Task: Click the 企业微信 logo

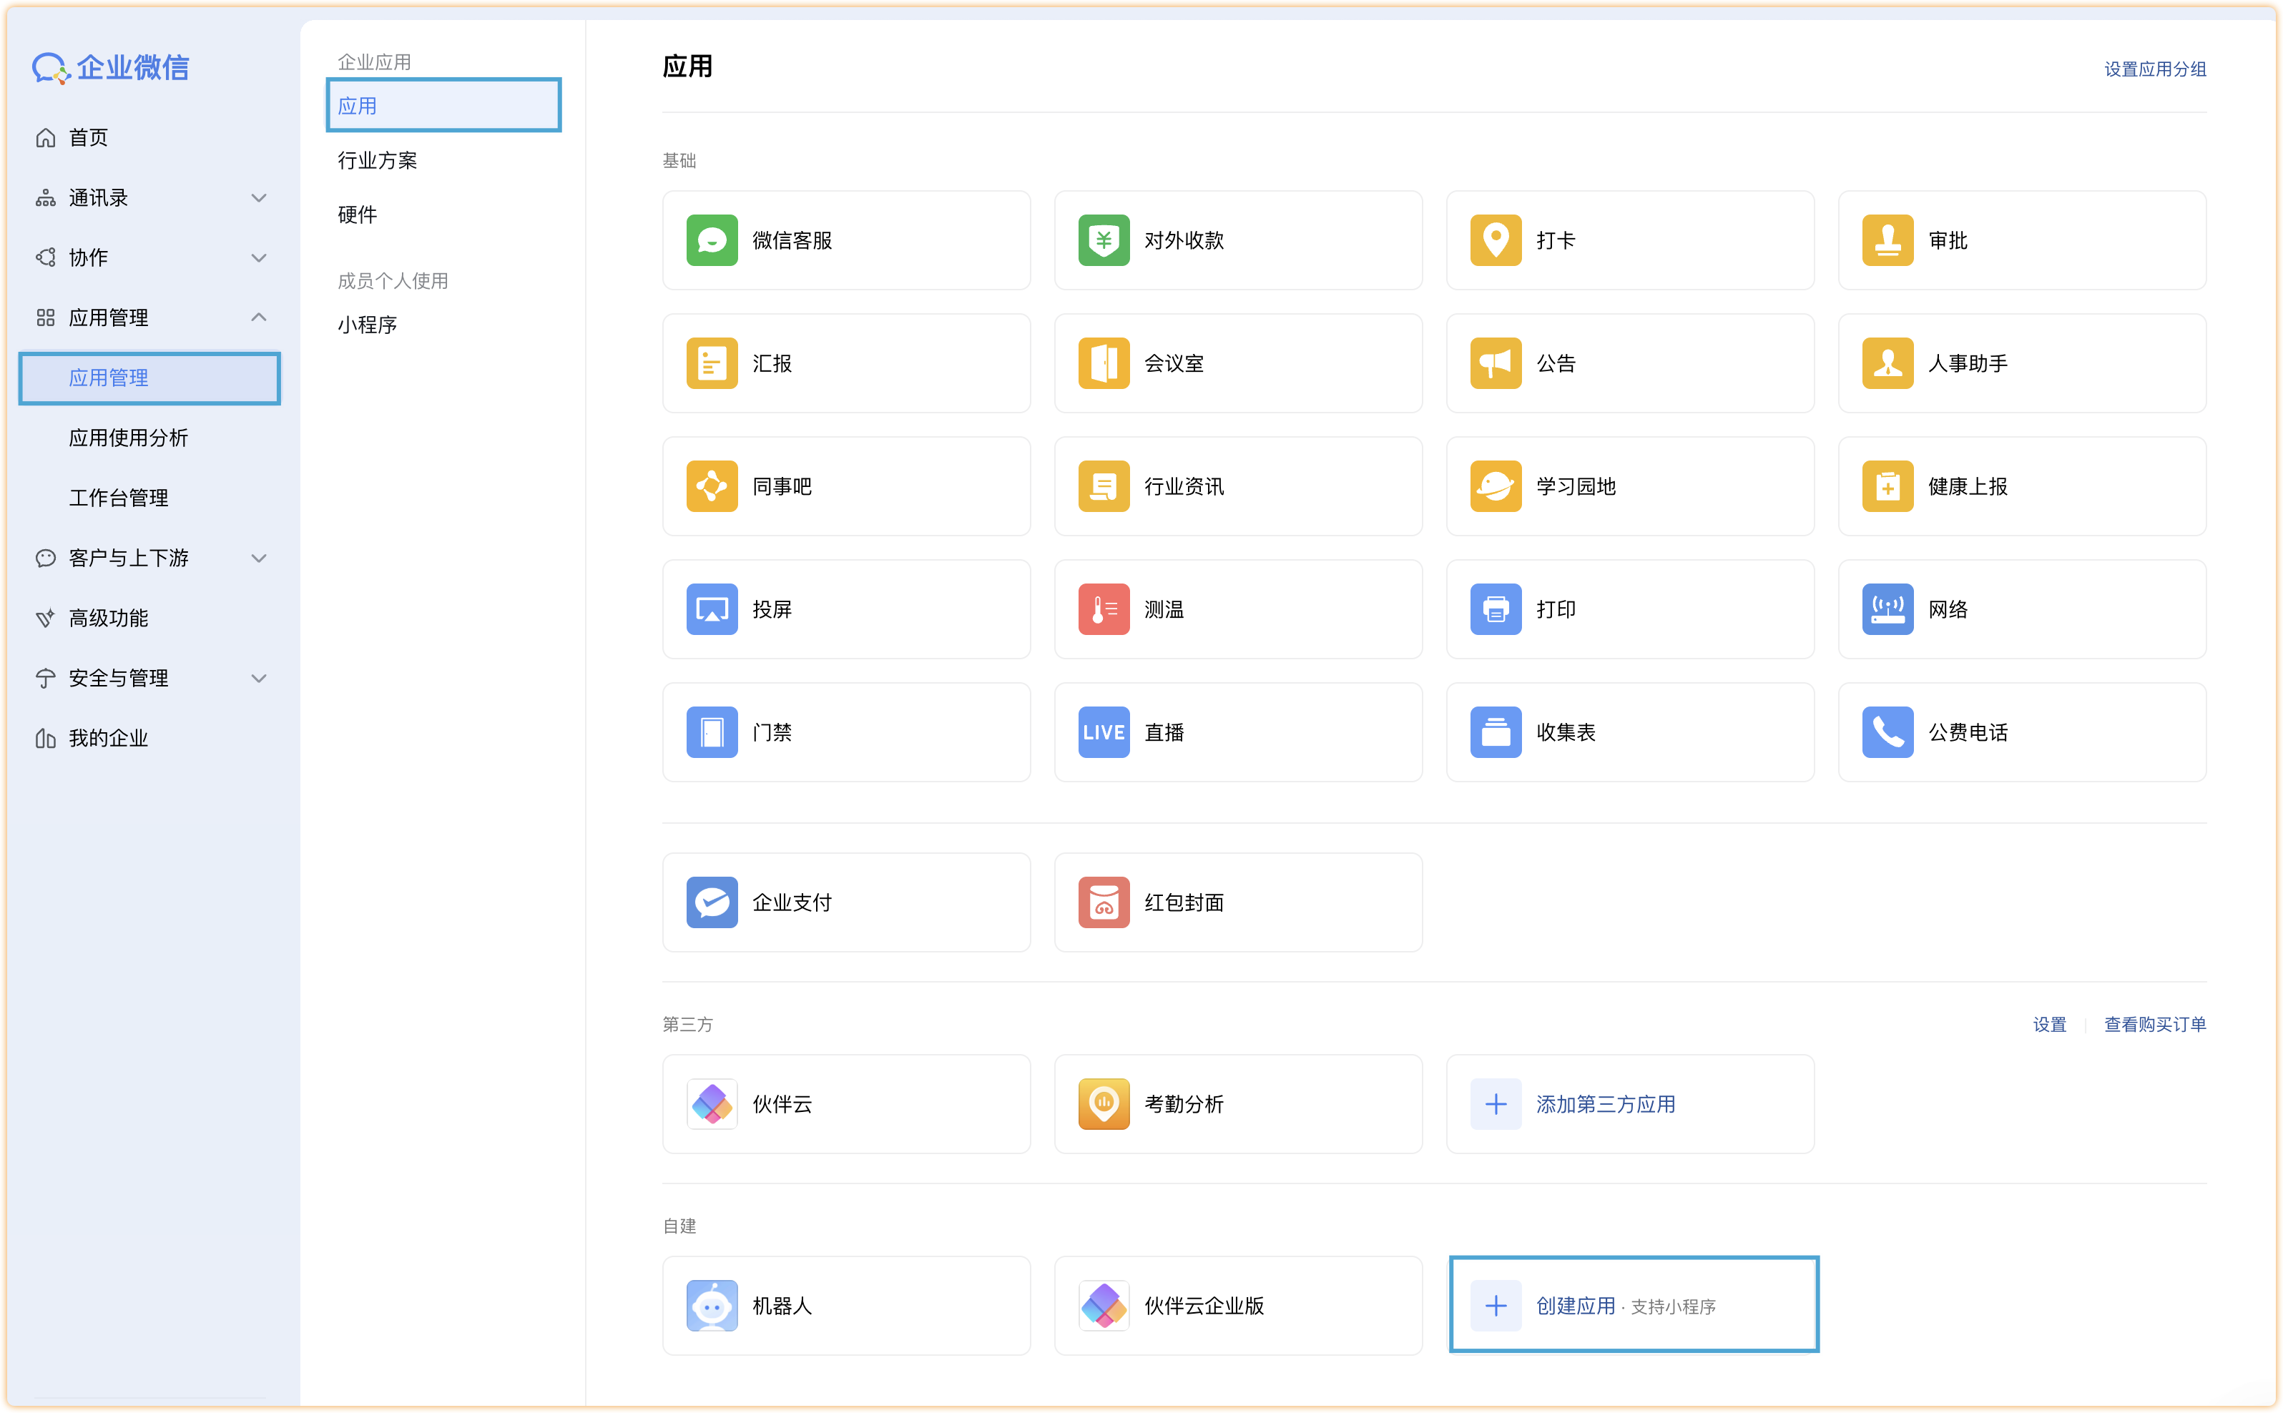Action: 110,67
